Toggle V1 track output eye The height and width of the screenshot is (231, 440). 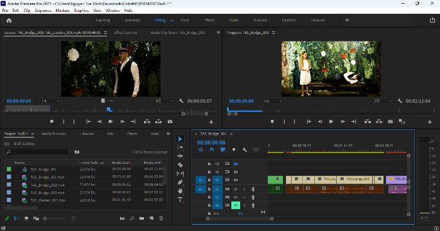coord(236,180)
